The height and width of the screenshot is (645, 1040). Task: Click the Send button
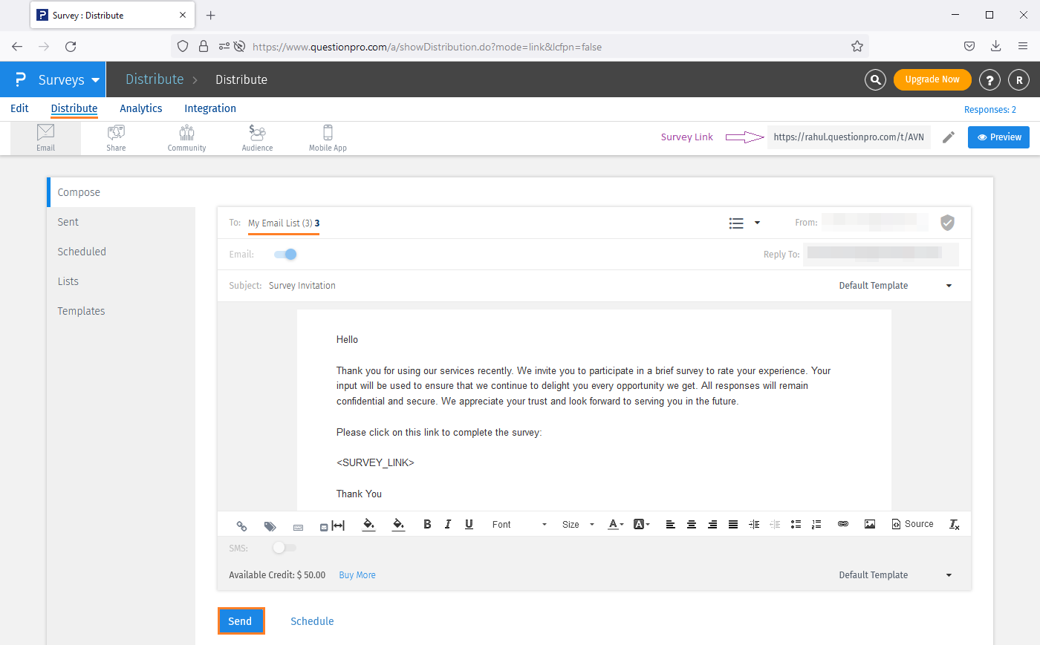[240, 621]
